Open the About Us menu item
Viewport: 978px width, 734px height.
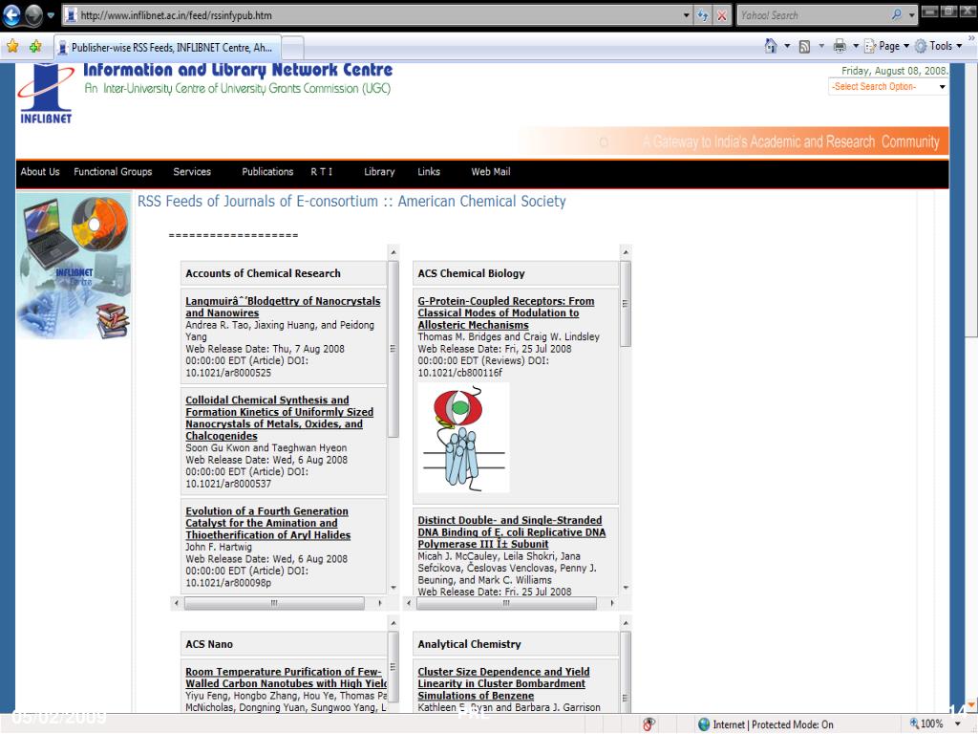tap(40, 172)
